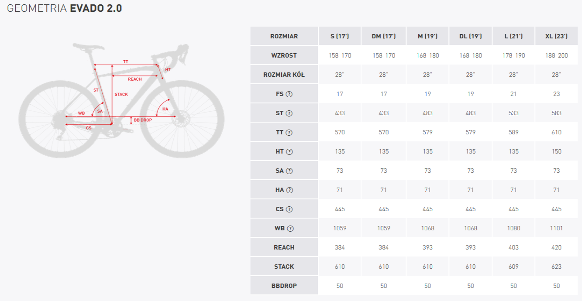
Task: Open the TT tooltip help icon
Action: 289,132
